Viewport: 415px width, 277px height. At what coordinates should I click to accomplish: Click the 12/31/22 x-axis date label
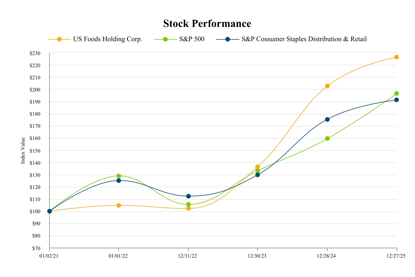tap(187, 256)
